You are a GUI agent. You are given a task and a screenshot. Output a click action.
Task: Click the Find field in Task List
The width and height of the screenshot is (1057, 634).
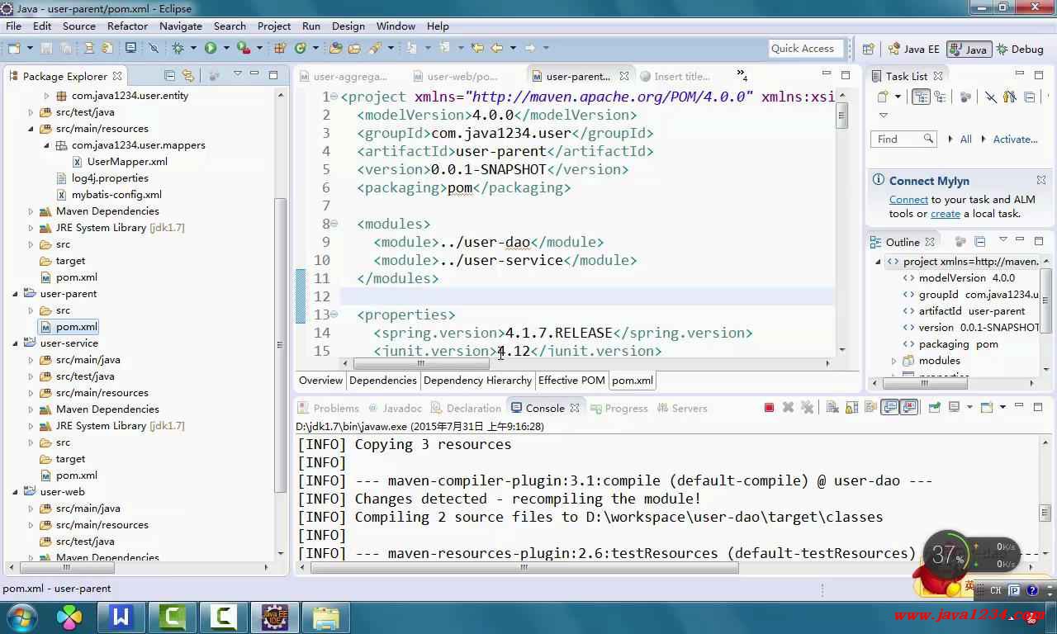click(x=903, y=140)
